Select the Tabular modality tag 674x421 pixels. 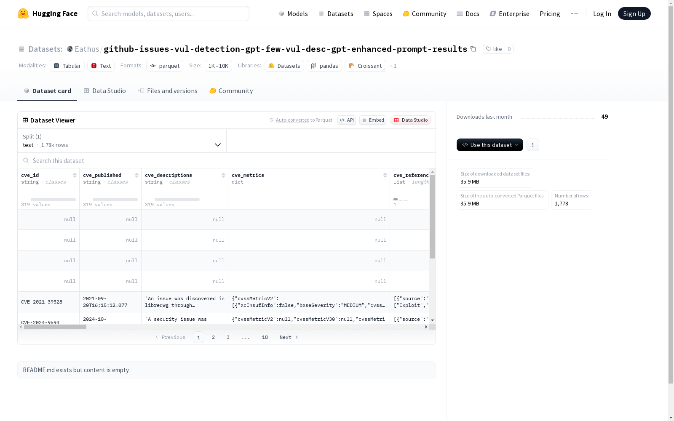click(x=67, y=66)
